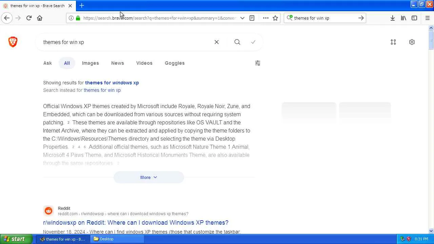Open the page actions three-dots menu

click(265, 18)
